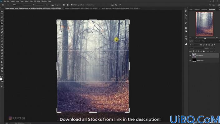The width and height of the screenshot is (220, 124).
Task: Click the Navigator preview thumbnail
Action: 204,24
